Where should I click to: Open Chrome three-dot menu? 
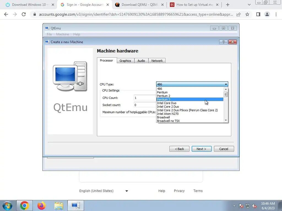click(276, 14)
